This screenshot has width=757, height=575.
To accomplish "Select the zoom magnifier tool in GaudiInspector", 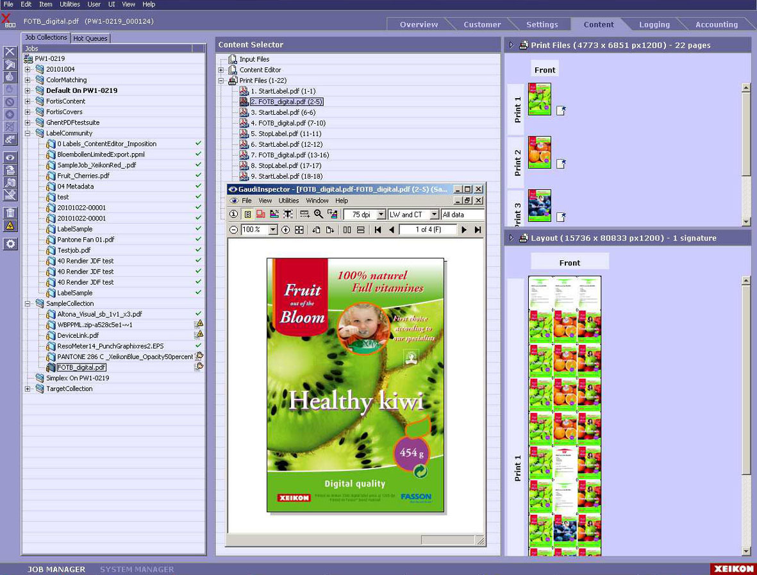I will [x=318, y=215].
